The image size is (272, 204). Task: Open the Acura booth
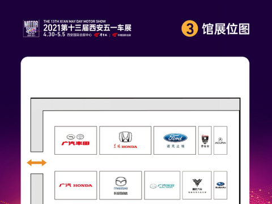220,141
